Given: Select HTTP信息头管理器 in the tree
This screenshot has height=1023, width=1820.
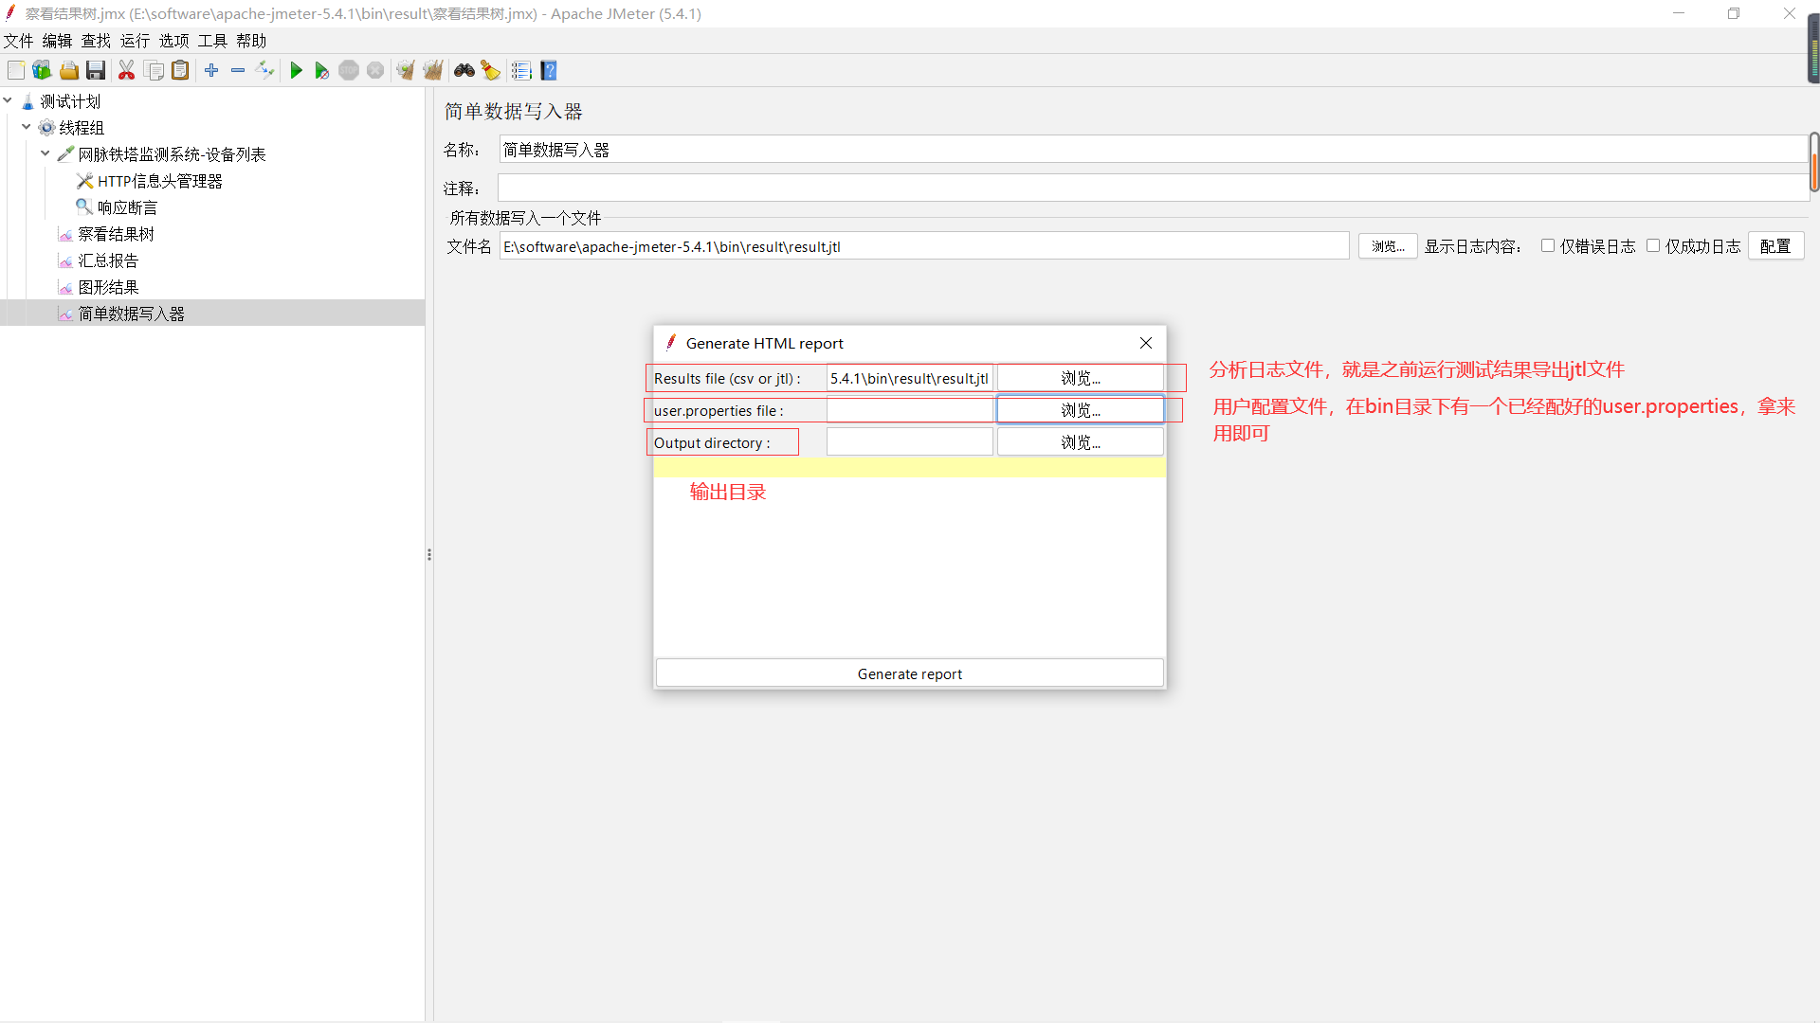Looking at the screenshot, I should (x=159, y=181).
